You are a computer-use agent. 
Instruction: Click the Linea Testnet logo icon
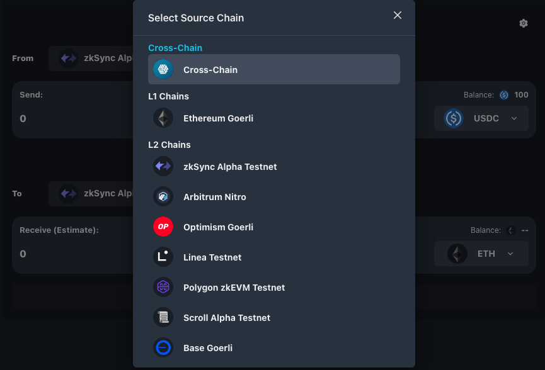163,257
